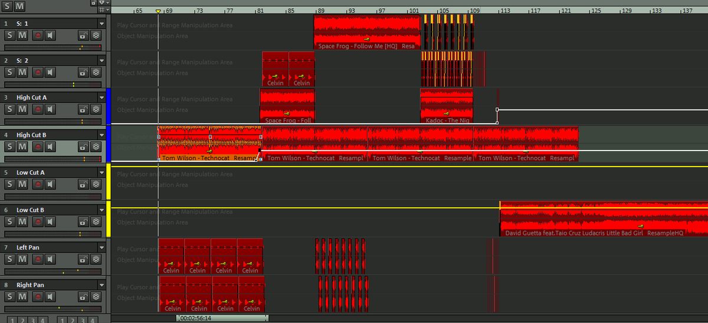Click the speaker icon on Left Pan track

pyautogui.click(x=51, y=259)
